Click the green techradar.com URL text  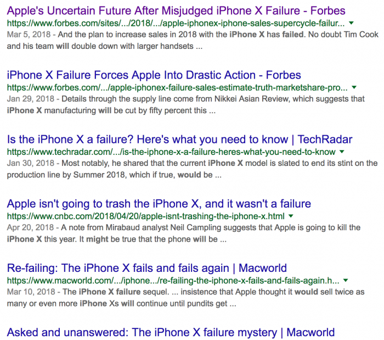[171, 152]
